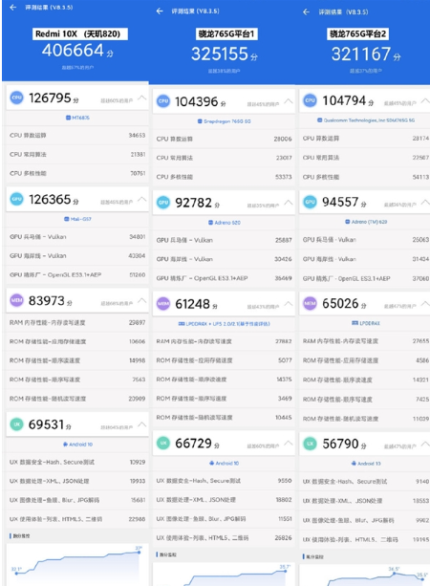
Task: Tap GPU icon beside score 94557
Action: point(311,202)
